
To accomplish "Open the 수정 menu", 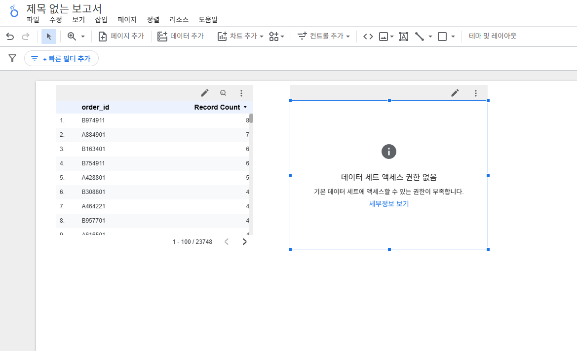I will tap(56, 20).
